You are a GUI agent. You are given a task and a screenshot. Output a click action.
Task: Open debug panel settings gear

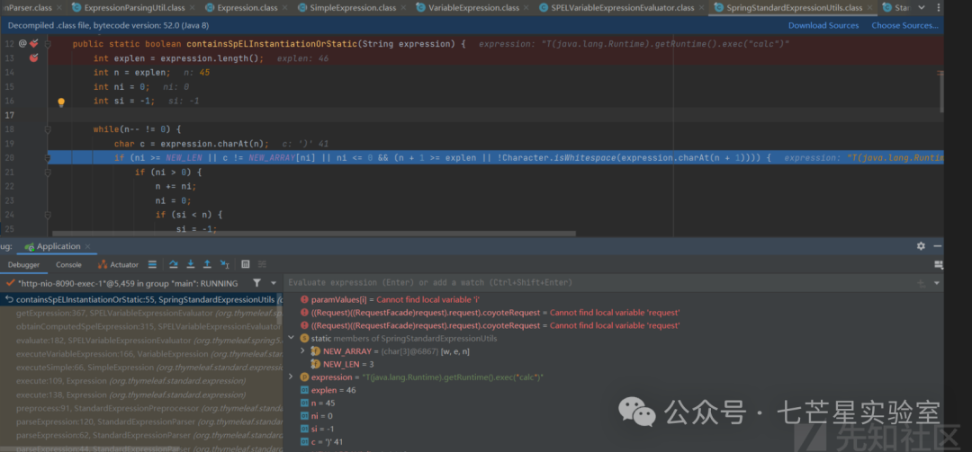coord(921,246)
